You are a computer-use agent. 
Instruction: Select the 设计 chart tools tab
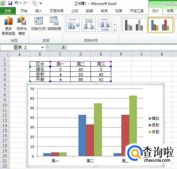155,11
